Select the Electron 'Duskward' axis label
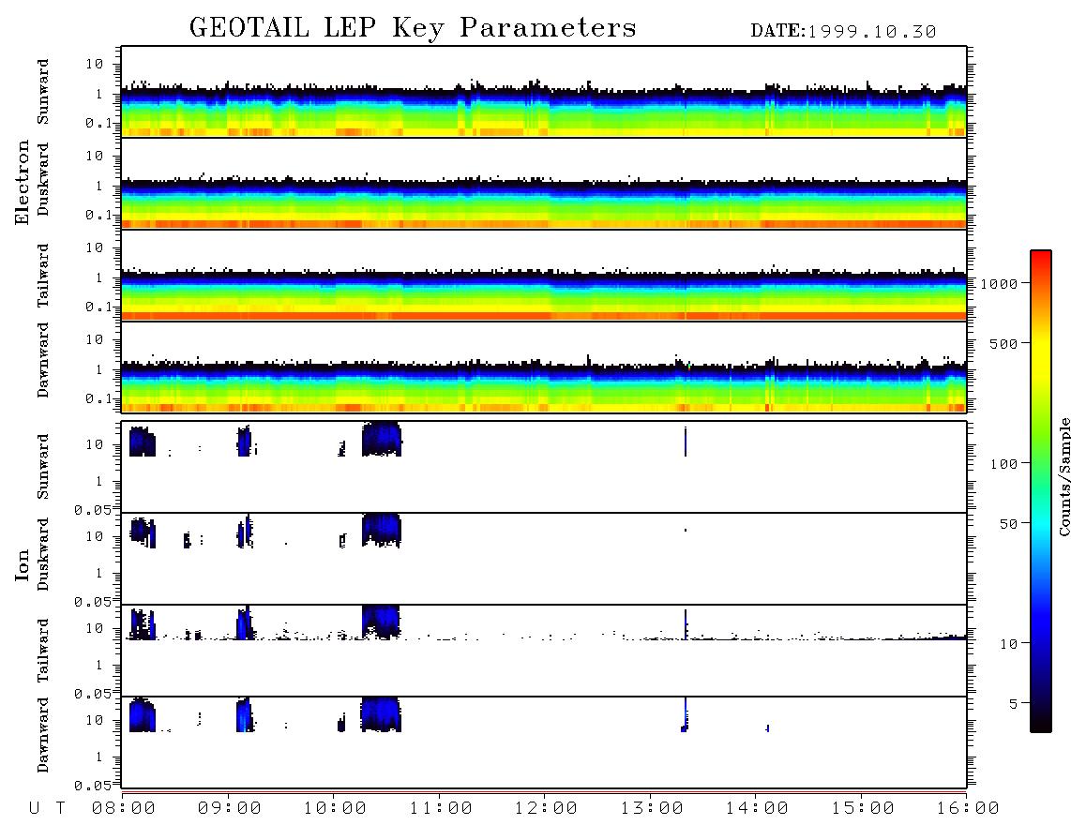This screenshot has height=825, width=1071. tap(43, 179)
